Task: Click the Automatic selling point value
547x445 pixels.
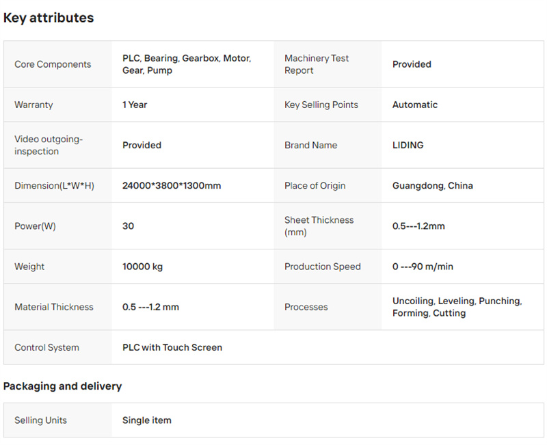Action: (x=415, y=105)
